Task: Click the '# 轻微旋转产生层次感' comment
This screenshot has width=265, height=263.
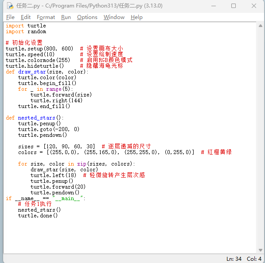Action: pos(114,175)
